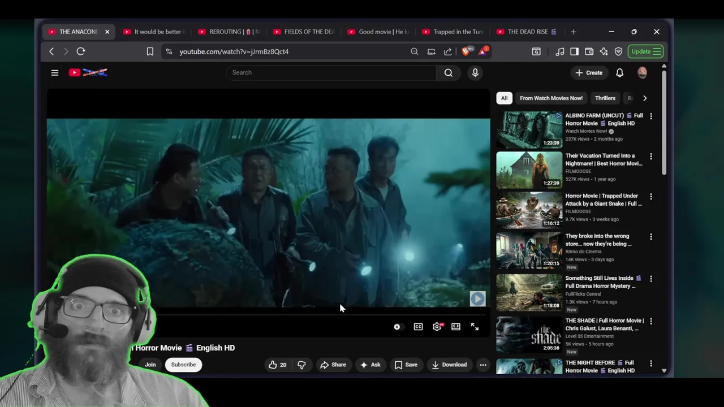This screenshot has height=407, width=724.
Task: Open the Brave Wallet icon
Action: [x=589, y=51]
